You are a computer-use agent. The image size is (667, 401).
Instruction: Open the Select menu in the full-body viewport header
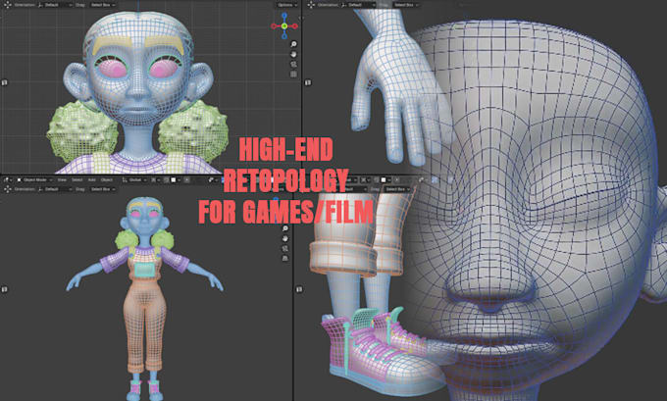[77, 179]
